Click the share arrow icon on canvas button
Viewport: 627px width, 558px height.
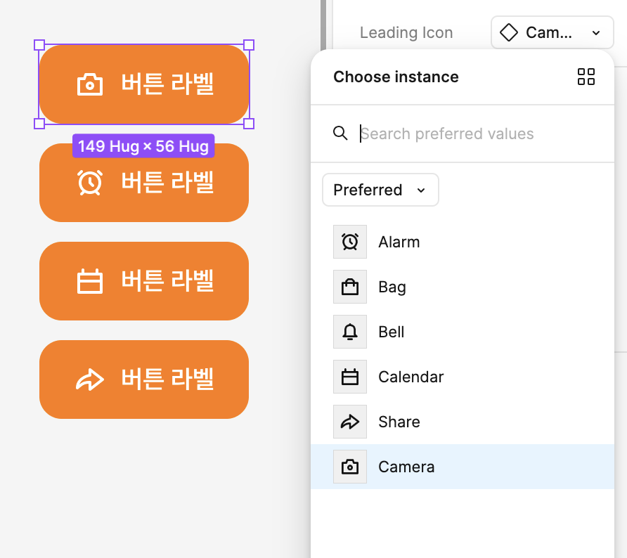coord(90,379)
